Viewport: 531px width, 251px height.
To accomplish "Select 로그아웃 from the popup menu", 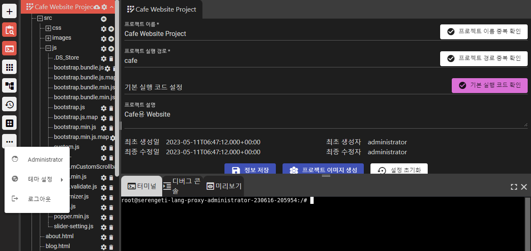I will click(x=39, y=199).
